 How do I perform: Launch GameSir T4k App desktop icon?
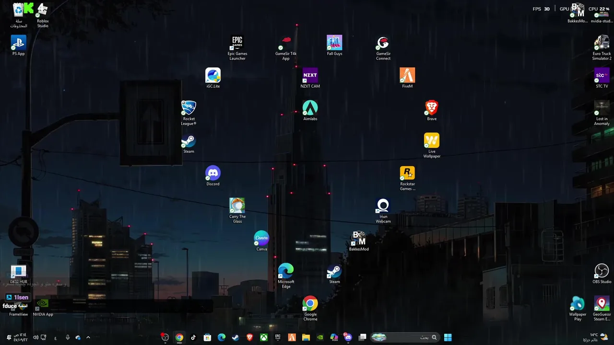(x=286, y=47)
